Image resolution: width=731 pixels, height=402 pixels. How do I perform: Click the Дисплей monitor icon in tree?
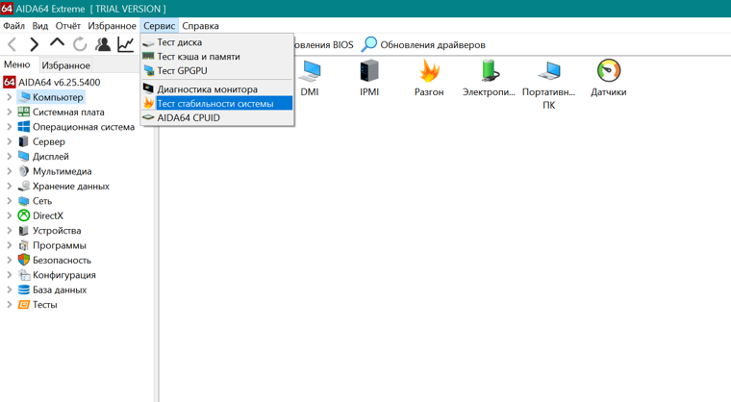point(24,156)
